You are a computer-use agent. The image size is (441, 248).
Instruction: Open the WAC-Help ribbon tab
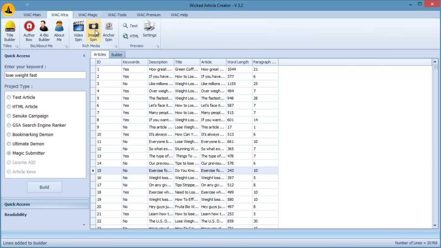tap(180, 15)
